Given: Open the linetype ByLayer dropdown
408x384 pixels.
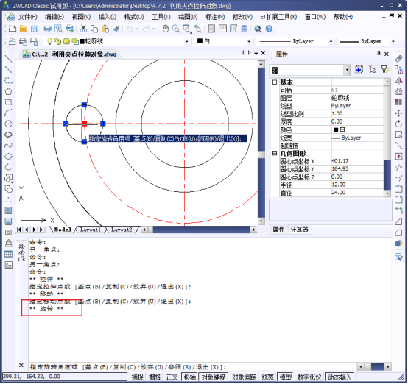Looking at the screenshot, I should pos(331,41).
